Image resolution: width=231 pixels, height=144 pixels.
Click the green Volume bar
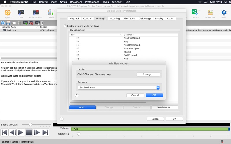[150, 129]
